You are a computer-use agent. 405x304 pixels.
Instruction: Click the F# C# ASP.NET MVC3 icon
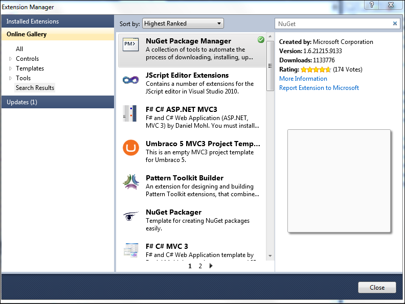click(x=130, y=113)
